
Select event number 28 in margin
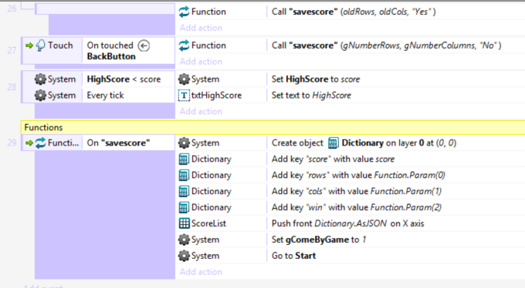tap(12, 87)
